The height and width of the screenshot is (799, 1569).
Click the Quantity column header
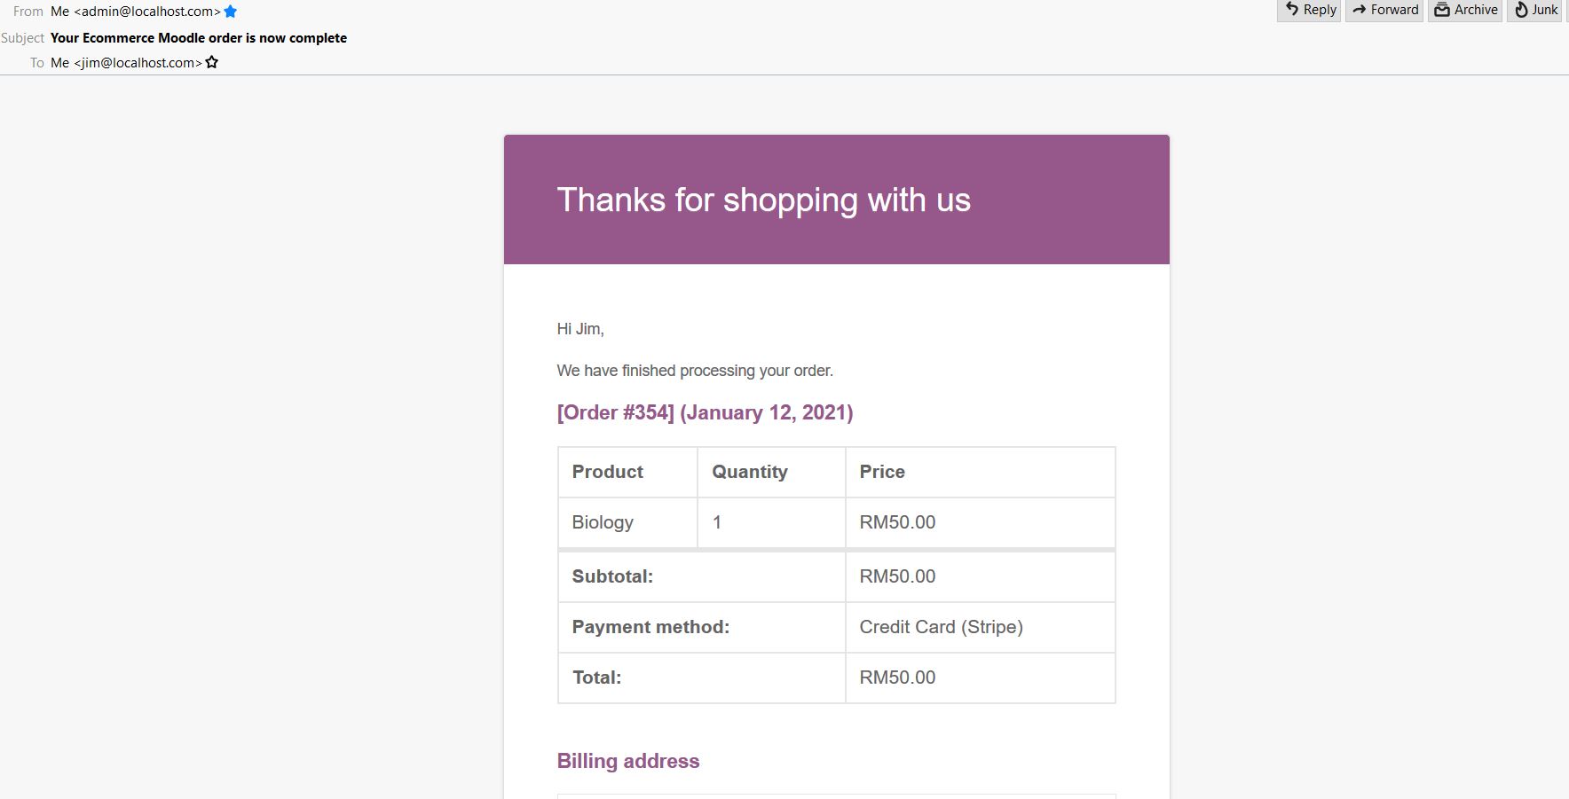click(x=750, y=472)
